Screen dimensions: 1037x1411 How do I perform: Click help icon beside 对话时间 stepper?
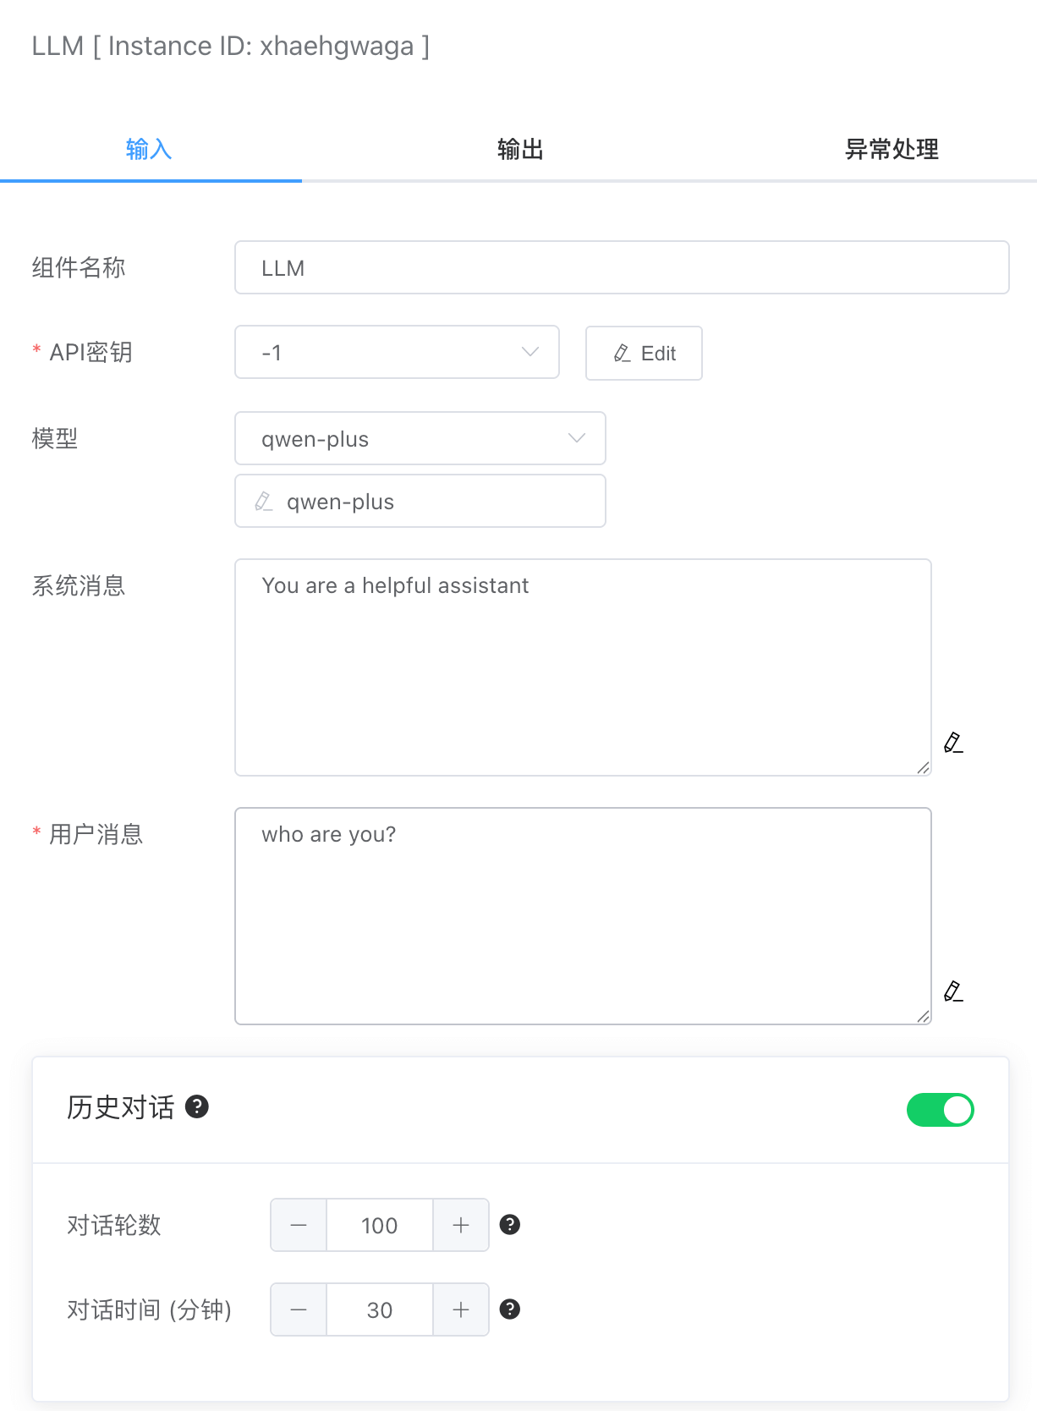[x=510, y=1309]
